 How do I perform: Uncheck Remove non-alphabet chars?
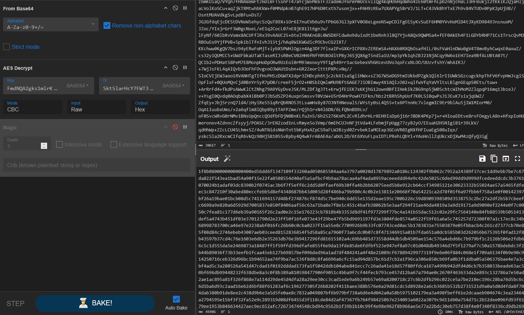107,25
